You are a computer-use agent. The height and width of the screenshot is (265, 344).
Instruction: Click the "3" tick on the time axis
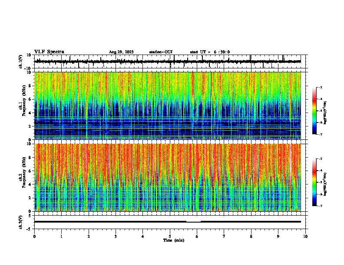pyautogui.click(x=116, y=236)
